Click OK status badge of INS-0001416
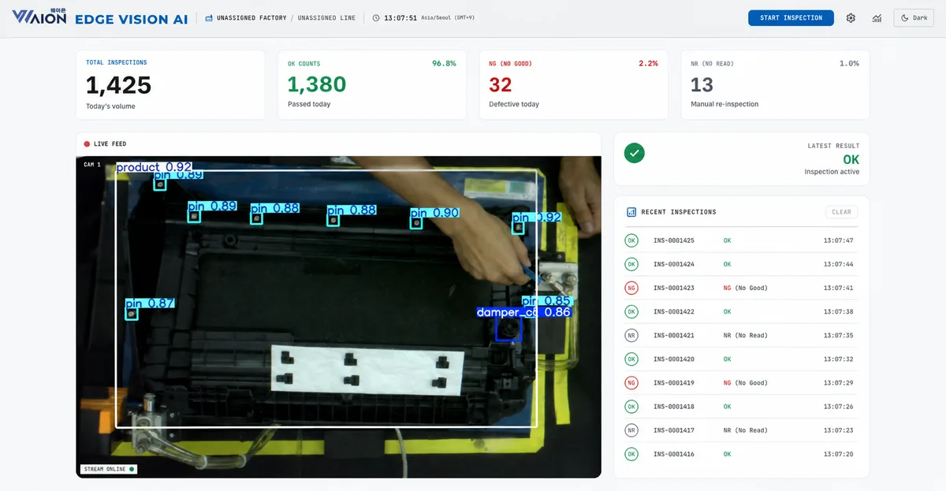 [x=631, y=454]
